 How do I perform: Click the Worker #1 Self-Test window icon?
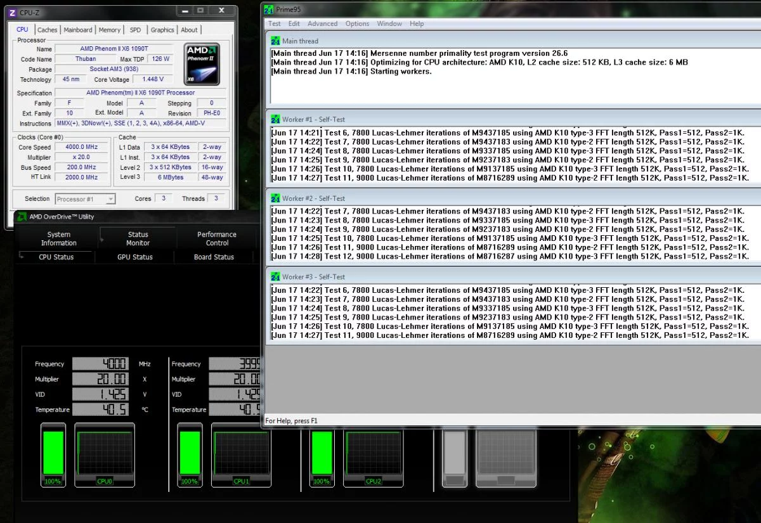point(275,119)
